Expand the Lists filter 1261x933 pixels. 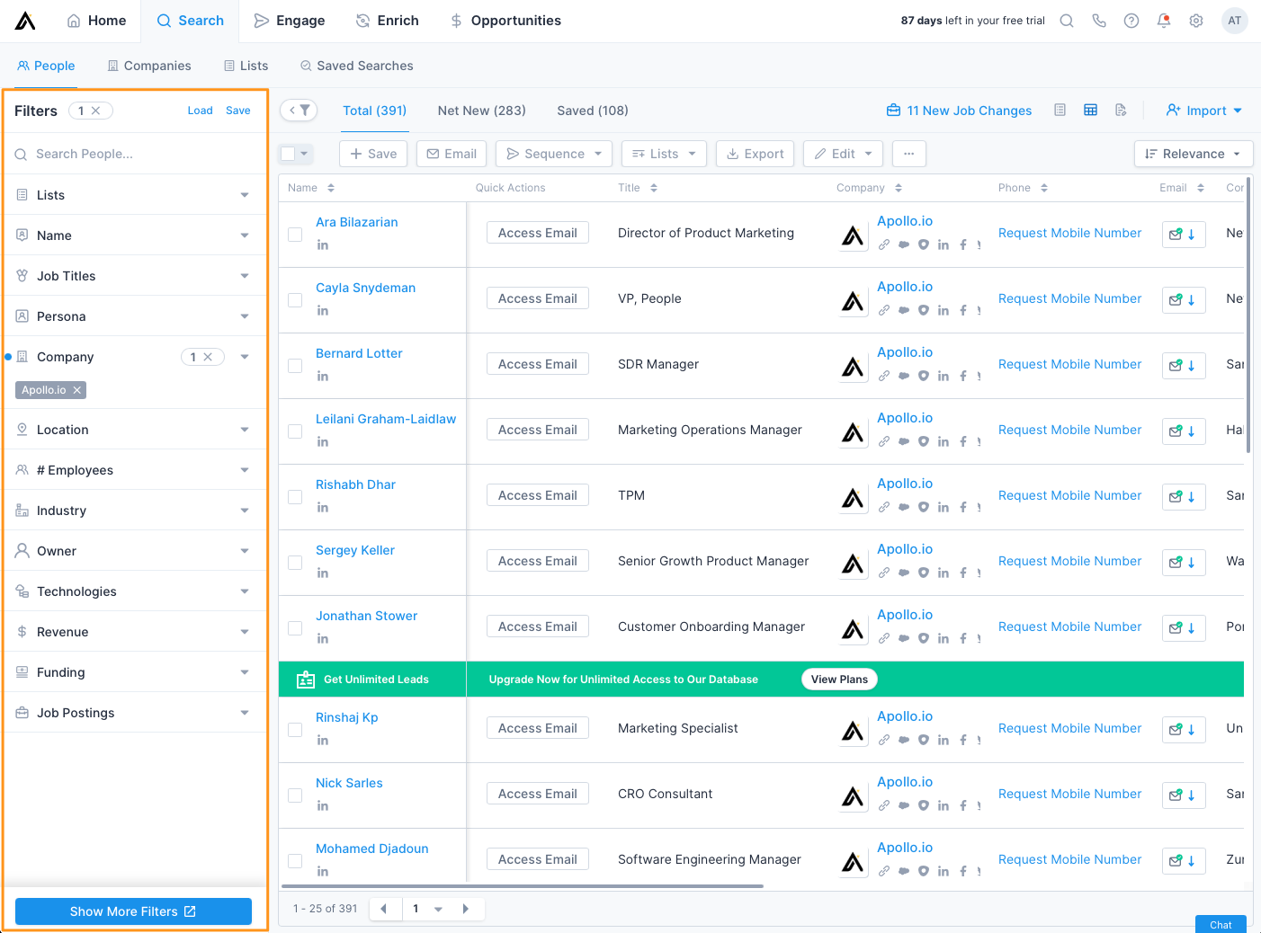pyautogui.click(x=133, y=195)
